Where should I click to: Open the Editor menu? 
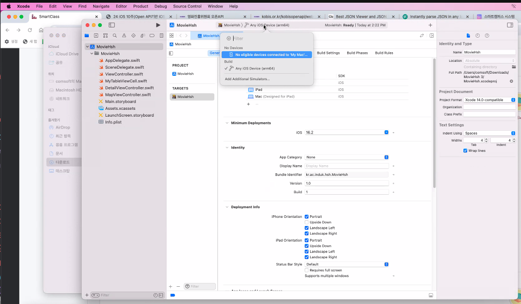coord(121,6)
